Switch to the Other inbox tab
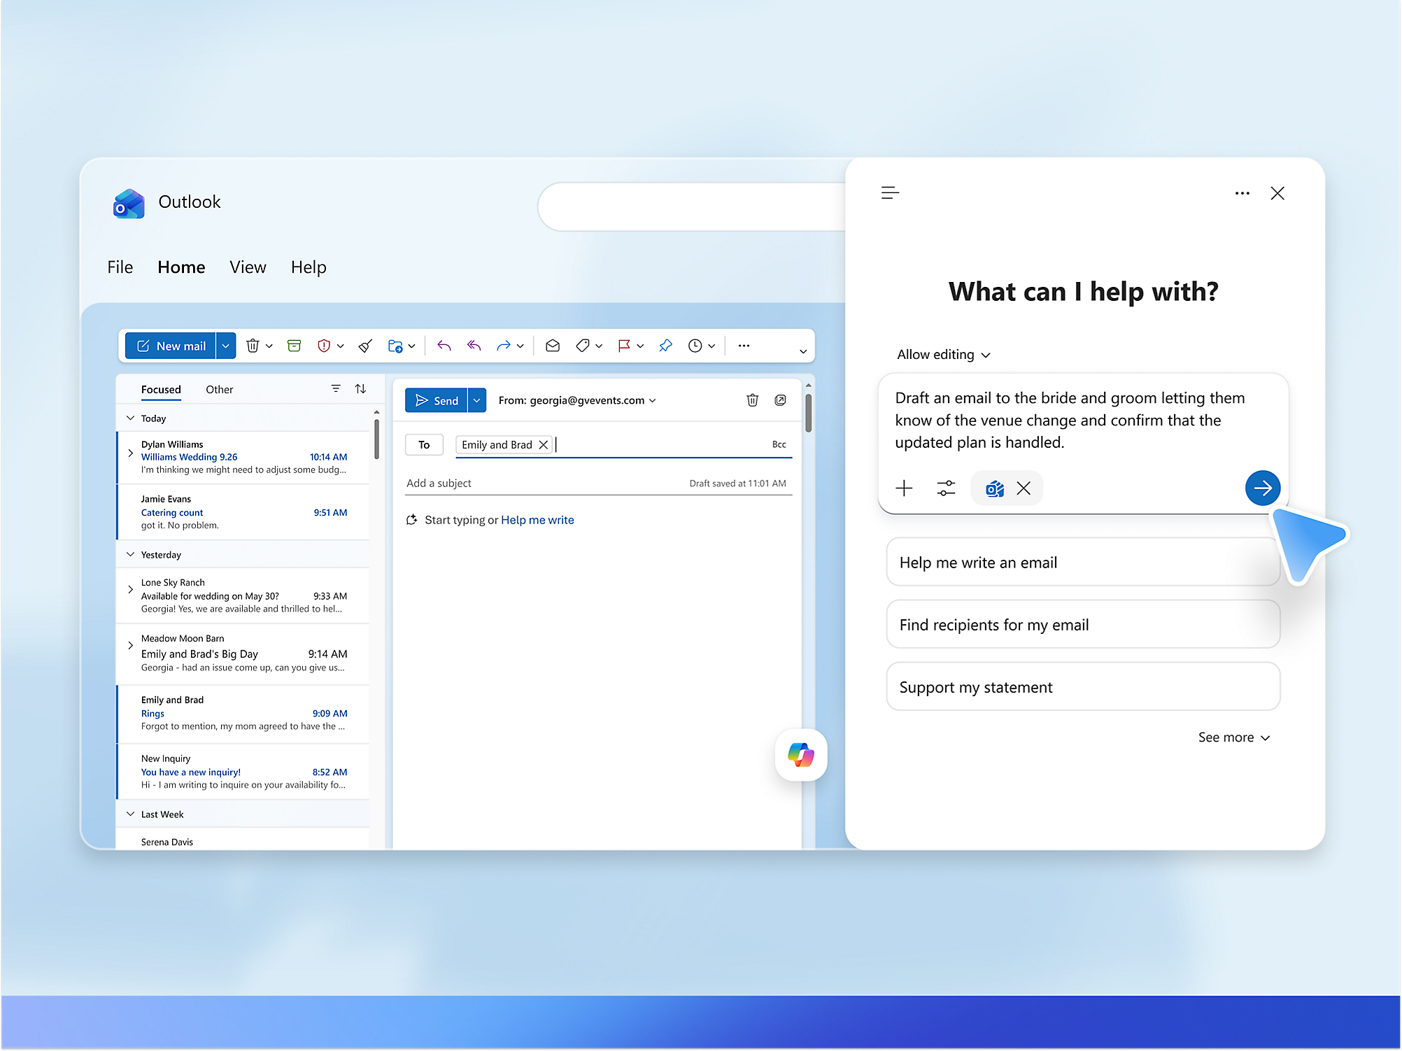This screenshot has height=1051, width=1402. [x=219, y=390]
